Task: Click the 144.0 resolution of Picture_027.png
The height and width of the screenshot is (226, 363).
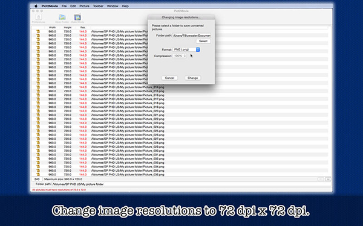Action: (83, 139)
